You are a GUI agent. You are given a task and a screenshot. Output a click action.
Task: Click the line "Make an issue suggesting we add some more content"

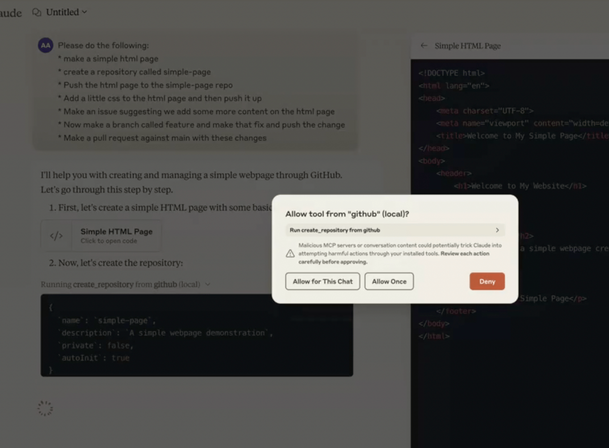[199, 112]
